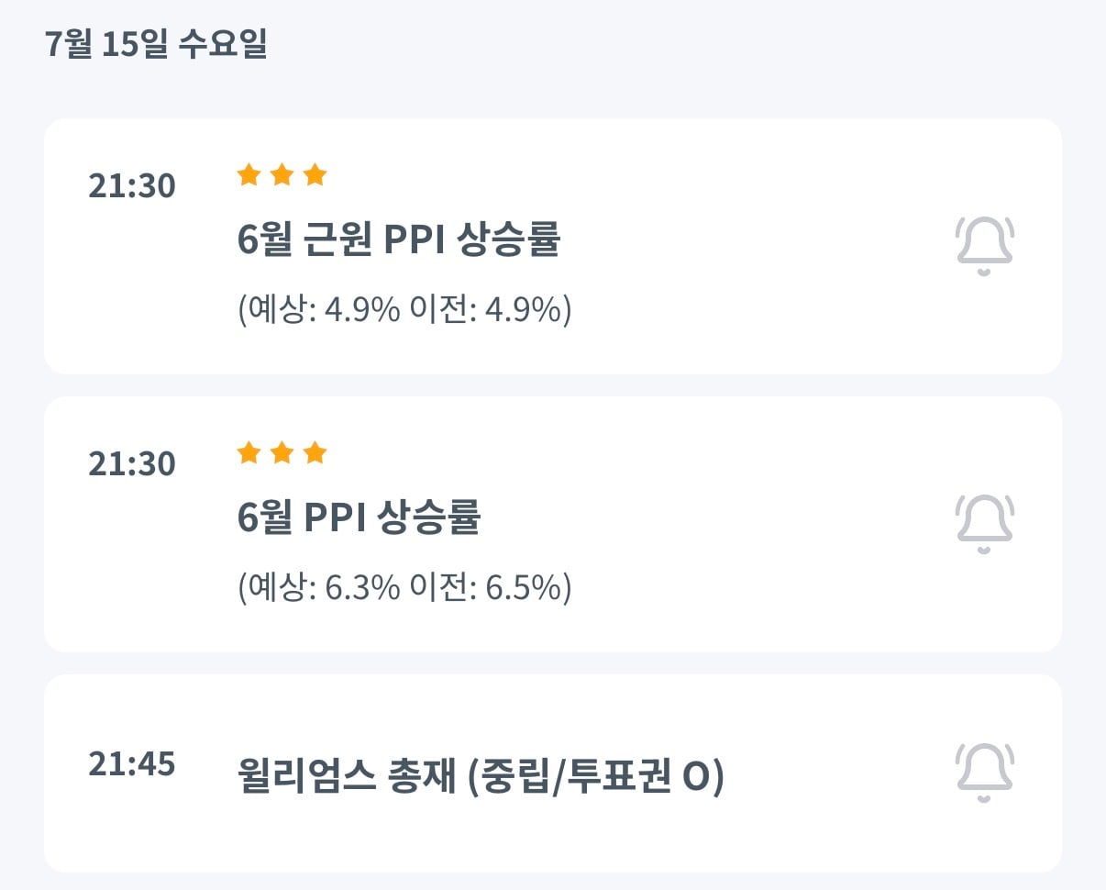The image size is (1106, 890).
Task: Click 21:30 time of 근원 PPI event
Action: coord(132,186)
